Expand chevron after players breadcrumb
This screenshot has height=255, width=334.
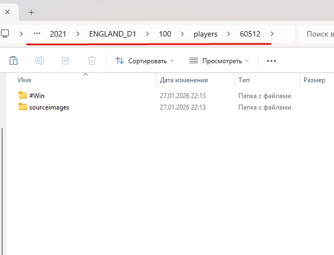(x=228, y=34)
